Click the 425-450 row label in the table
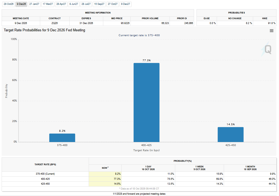The image size is (279, 196). click(x=45, y=184)
